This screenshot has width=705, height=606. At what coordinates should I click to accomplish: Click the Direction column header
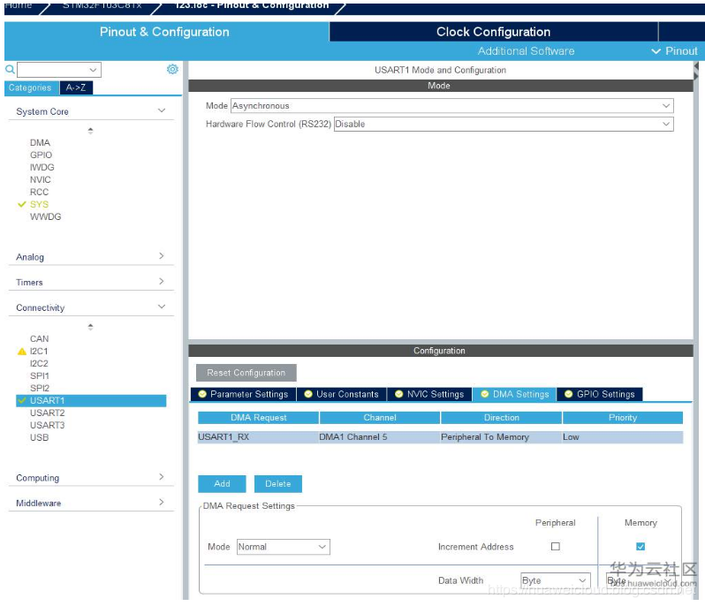[x=501, y=418]
